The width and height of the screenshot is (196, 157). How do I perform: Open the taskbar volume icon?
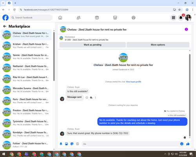pos(176,154)
